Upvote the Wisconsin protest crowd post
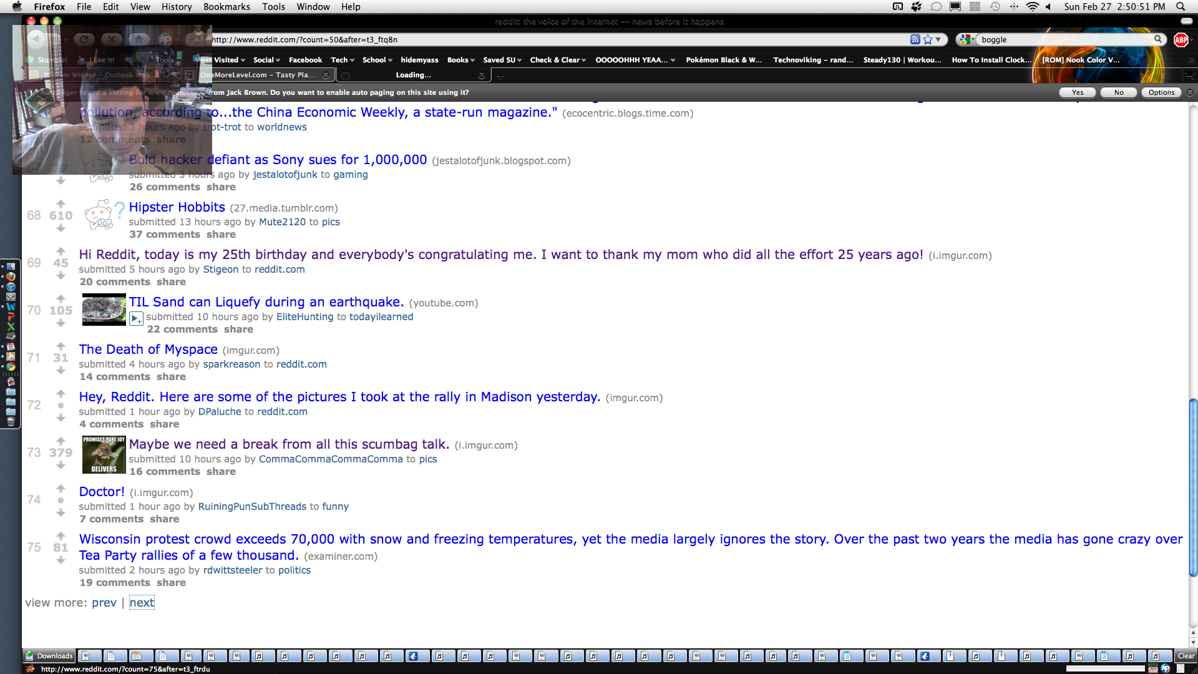The image size is (1198, 674). [x=61, y=535]
